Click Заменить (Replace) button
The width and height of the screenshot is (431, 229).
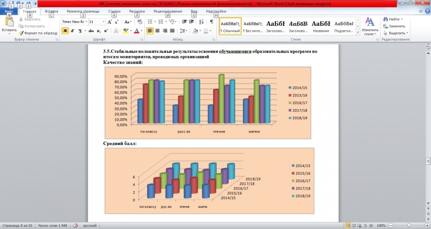pyautogui.click(x=394, y=26)
